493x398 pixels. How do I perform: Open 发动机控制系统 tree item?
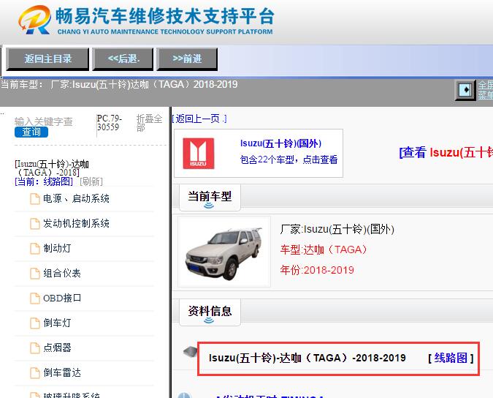(77, 224)
